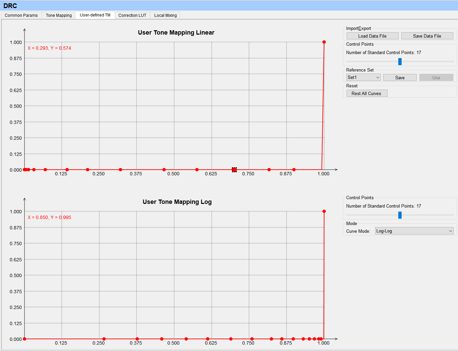Image resolution: width=458 pixels, height=351 pixels.
Task: Open the Curve Mode Log-Log dropdown
Action: [414, 231]
